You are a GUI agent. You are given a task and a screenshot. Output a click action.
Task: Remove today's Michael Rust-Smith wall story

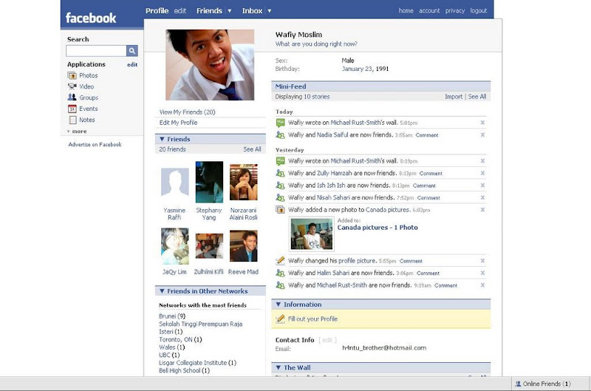coord(482,123)
